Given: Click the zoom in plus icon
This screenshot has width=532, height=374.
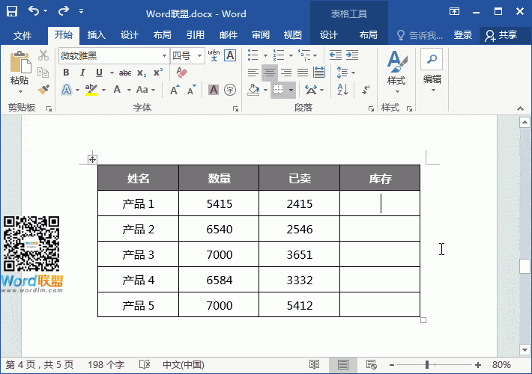Looking at the screenshot, I should (478, 365).
